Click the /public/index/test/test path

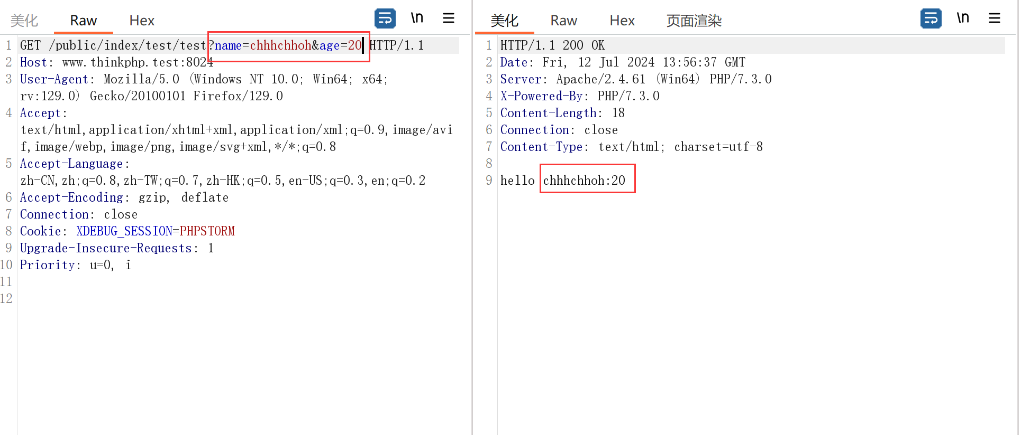click(127, 45)
